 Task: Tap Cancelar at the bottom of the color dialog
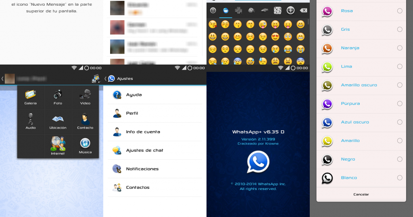361,194
